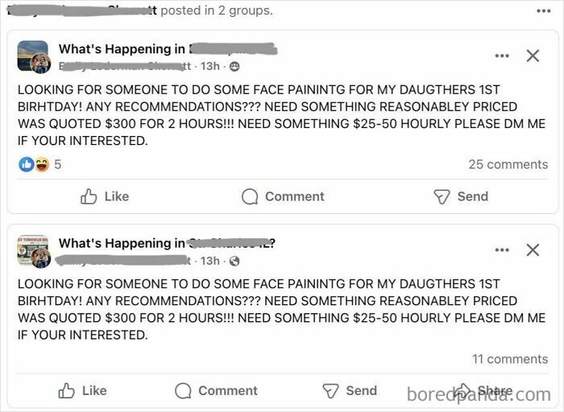Send the second post via message
The width and height of the screenshot is (564, 412).
pyautogui.click(x=350, y=391)
